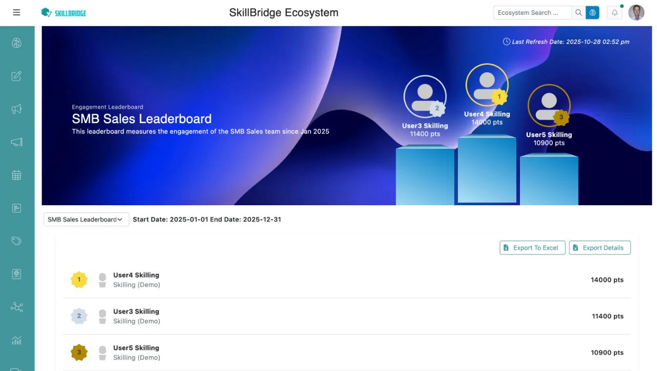Screen dimensions: 657x371
Task: Click into the Ecosystem Search field
Action: [x=532, y=13]
